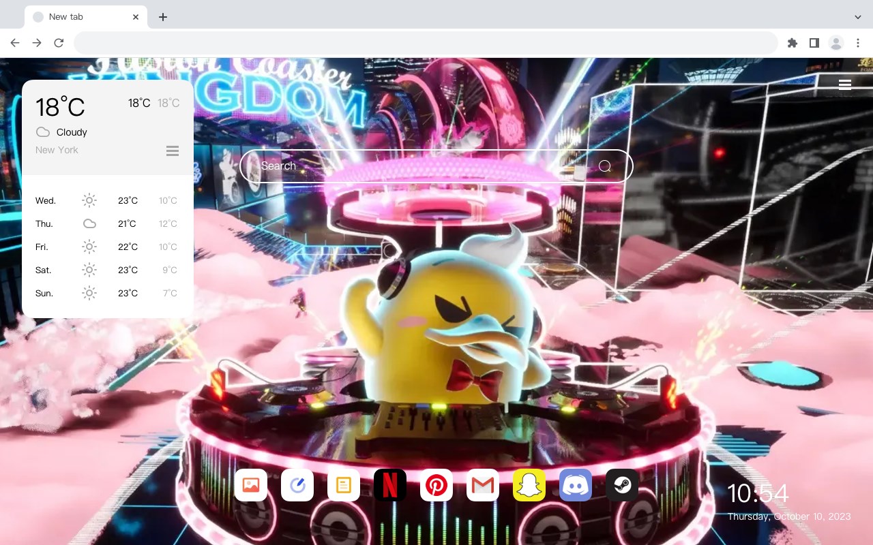The image size is (873, 545).
Task: Click the search magnifier icon
Action: click(x=605, y=166)
